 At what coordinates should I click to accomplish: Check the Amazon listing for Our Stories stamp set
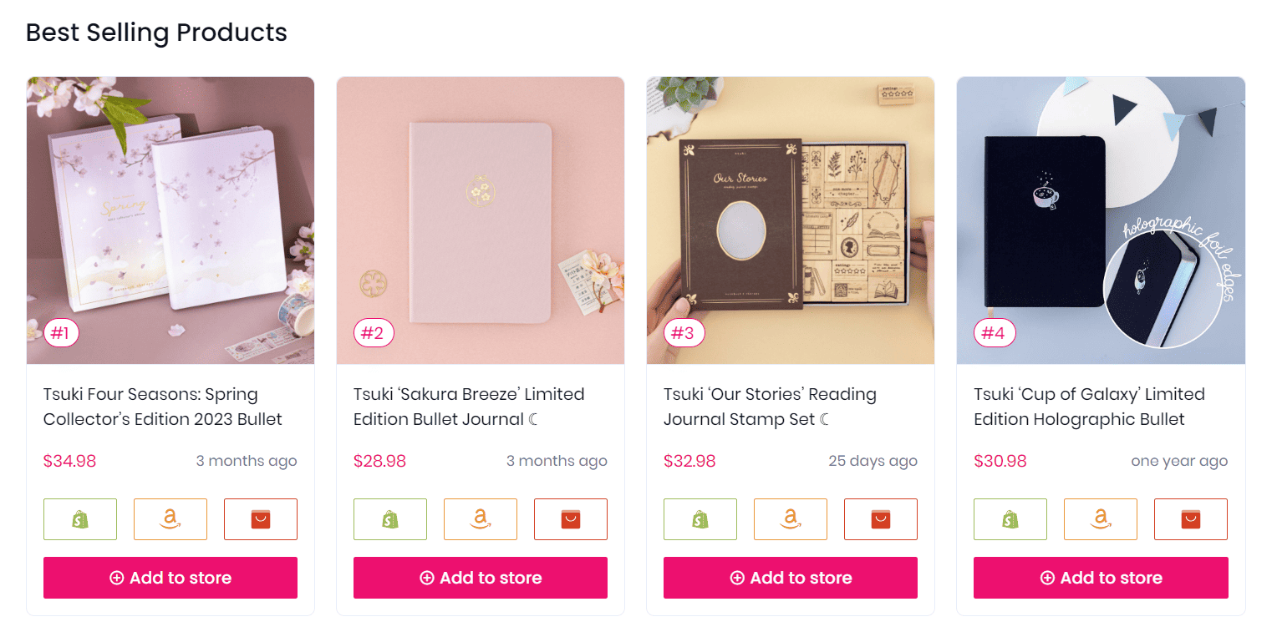pos(790,518)
